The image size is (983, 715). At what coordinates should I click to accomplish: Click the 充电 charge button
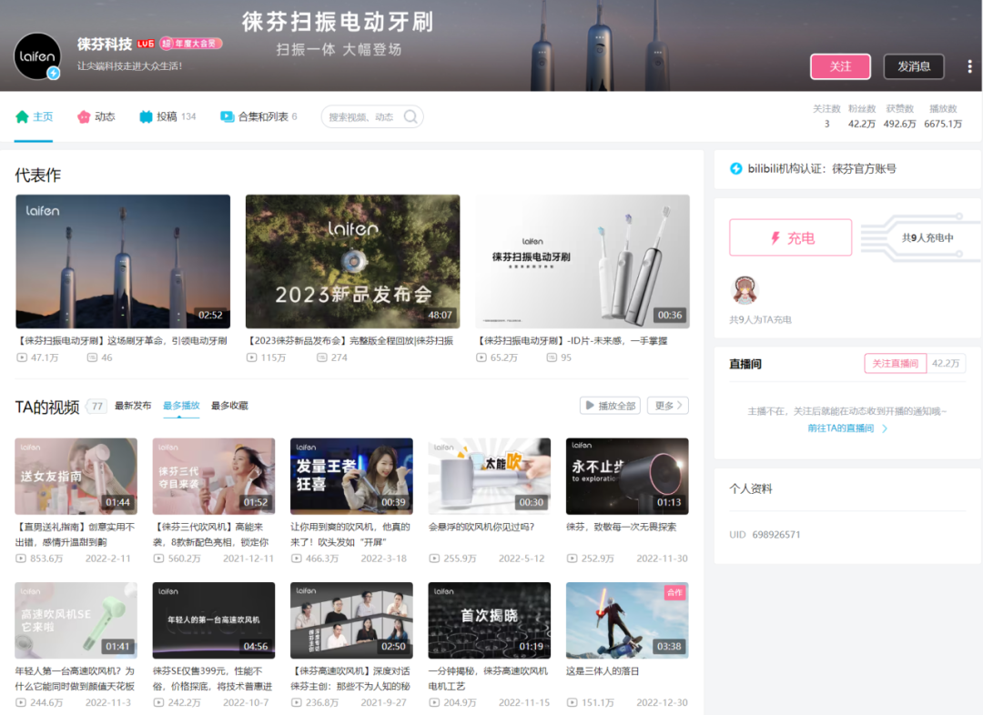pos(791,237)
